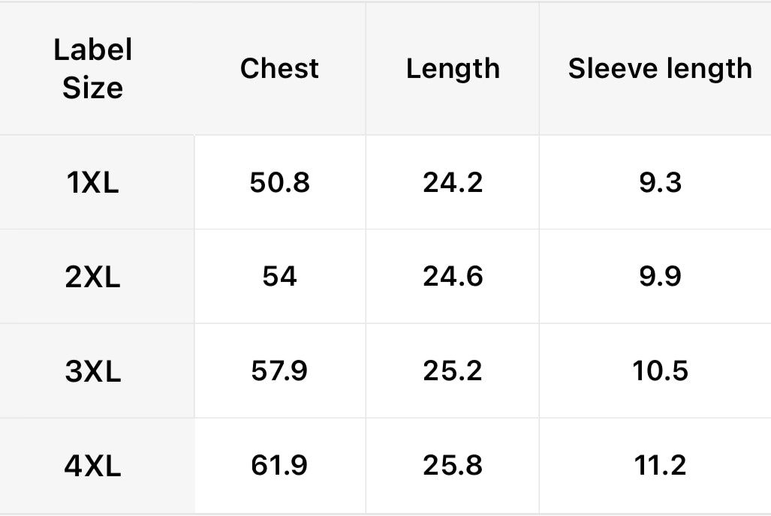This screenshot has width=771, height=516.
Task: Click the Chest column header
Action: (x=279, y=69)
